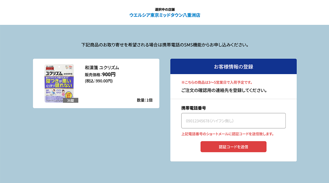Click the お客様情報の登録 header
Viewport: 329px width, 183px height.
point(233,67)
